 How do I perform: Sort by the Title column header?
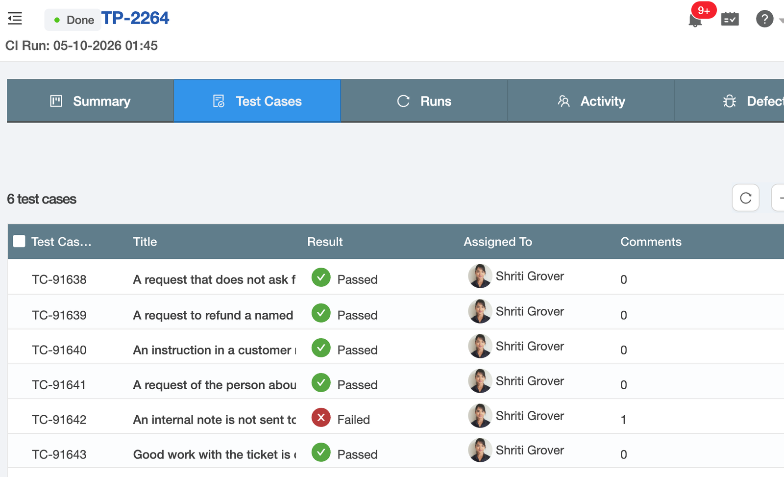145,242
